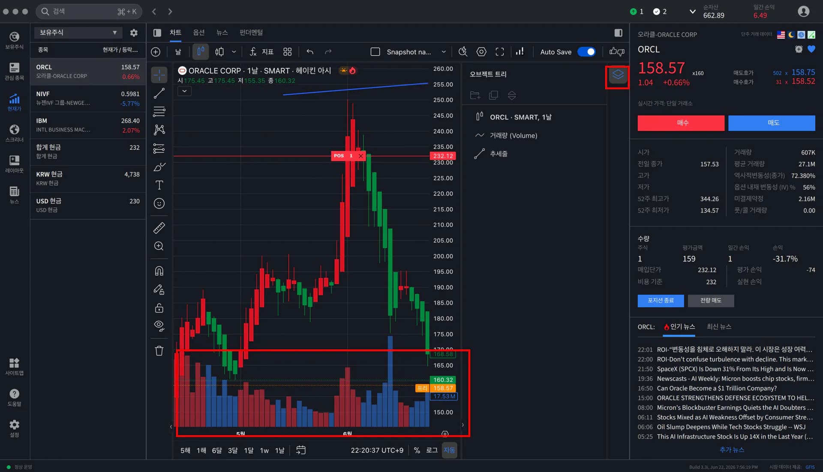Open 스크리너 in the left sidebar
This screenshot has width=823, height=472.
click(14, 133)
